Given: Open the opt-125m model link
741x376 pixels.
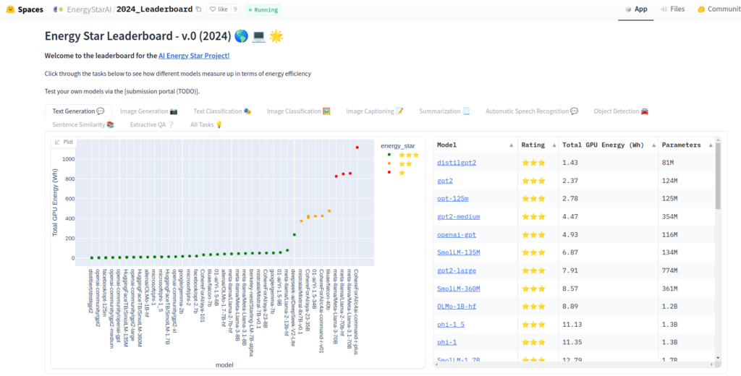Looking at the screenshot, I should 453,198.
